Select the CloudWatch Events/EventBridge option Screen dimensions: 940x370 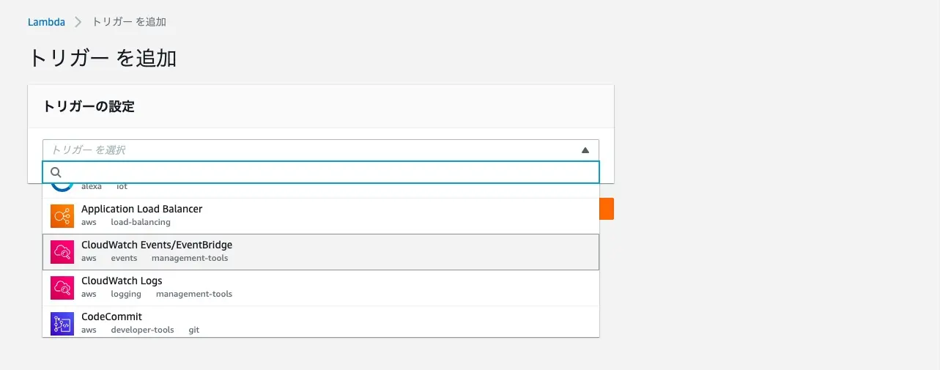coord(321,251)
